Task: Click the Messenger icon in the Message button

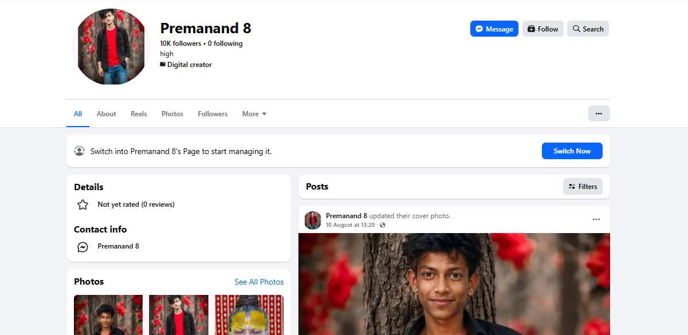Action: pos(479,29)
